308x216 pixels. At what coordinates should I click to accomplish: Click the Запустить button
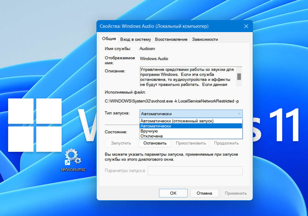[x=121, y=143]
